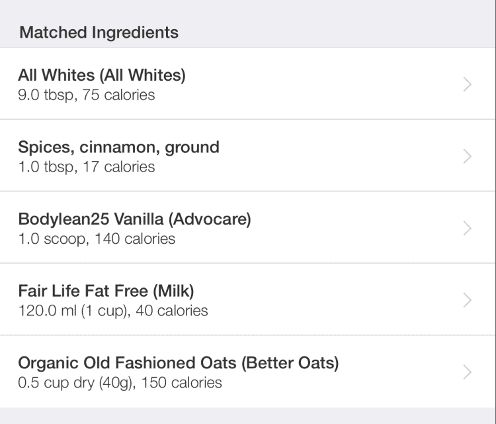Choose the Bodylean25 Vanilla (Advocare) title
The height and width of the screenshot is (424, 496).
(134, 219)
